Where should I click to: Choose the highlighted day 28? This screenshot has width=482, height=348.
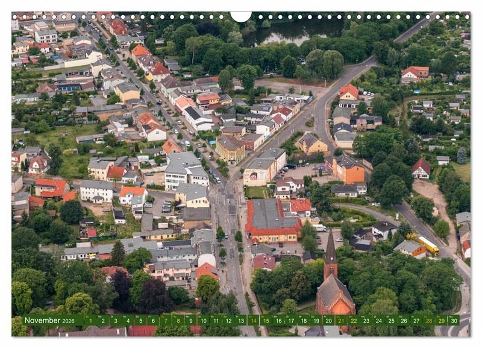429,320
